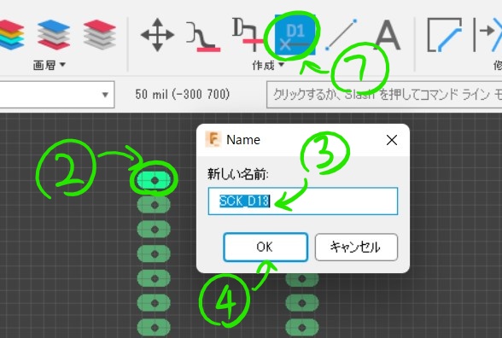The height and width of the screenshot is (338, 502).
Task: Expand the 作成 dropdown menu
Action: tap(268, 65)
